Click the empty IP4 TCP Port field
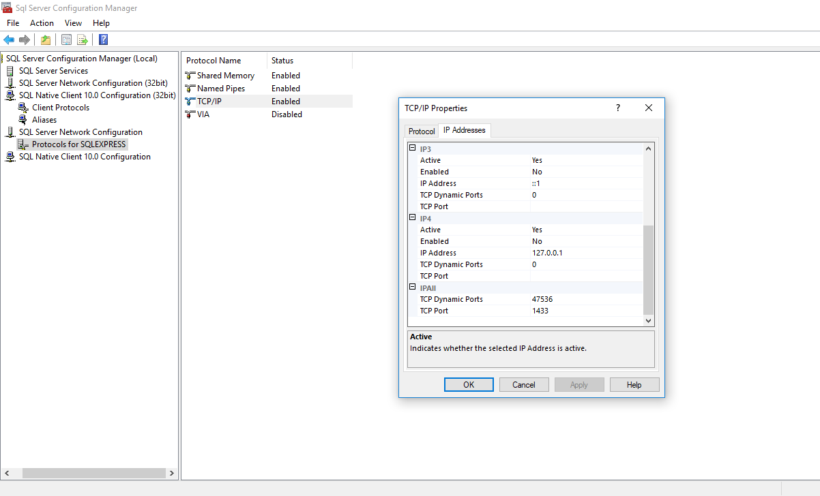The height and width of the screenshot is (496, 820). tap(586, 276)
